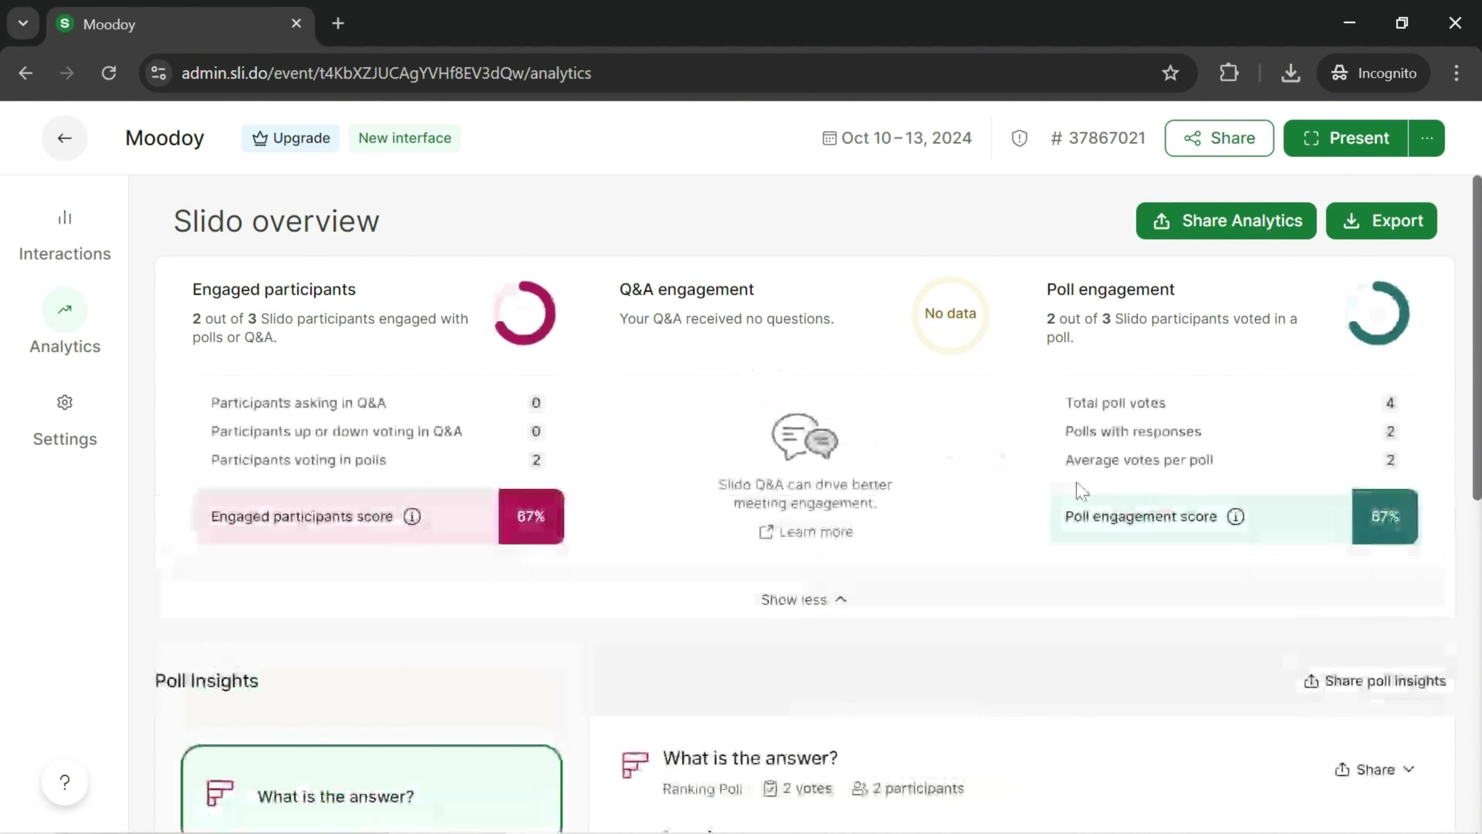Open the help question mark button

point(64,783)
